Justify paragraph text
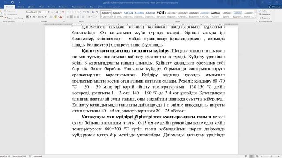The height and width of the screenshot is (158, 282). (x=78, y=17)
